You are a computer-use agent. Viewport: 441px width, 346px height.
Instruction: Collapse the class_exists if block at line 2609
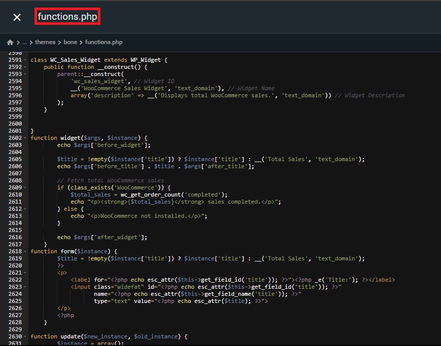25,187
